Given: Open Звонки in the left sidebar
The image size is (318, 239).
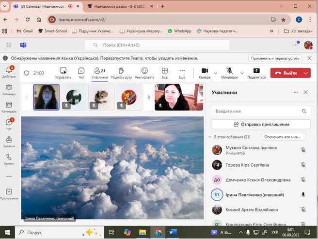Looking at the screenshot, I should tap(9, 159).
